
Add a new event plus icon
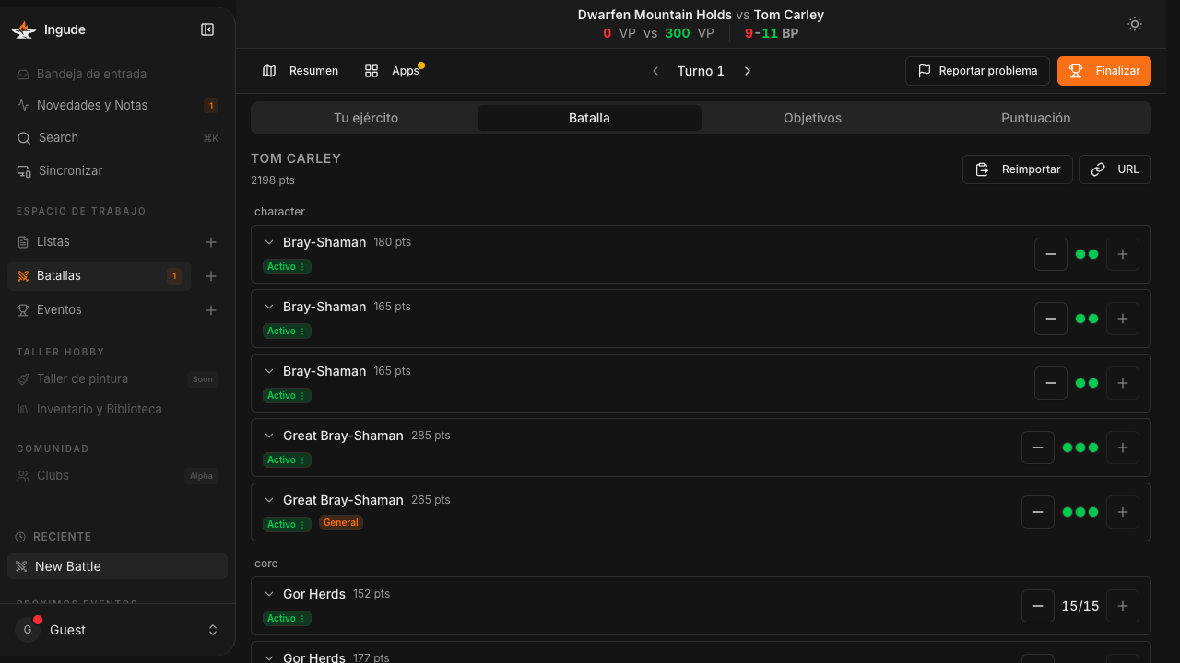(x=211, y=310)
